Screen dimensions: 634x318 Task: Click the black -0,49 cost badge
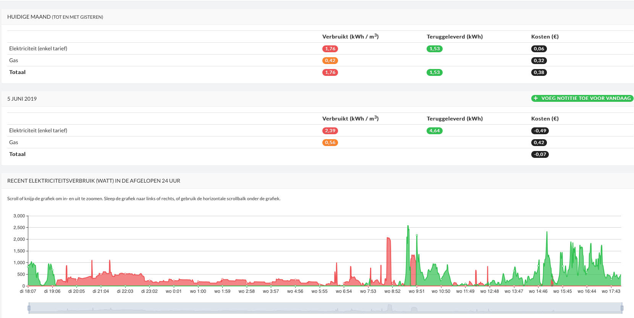coord(540,131)
